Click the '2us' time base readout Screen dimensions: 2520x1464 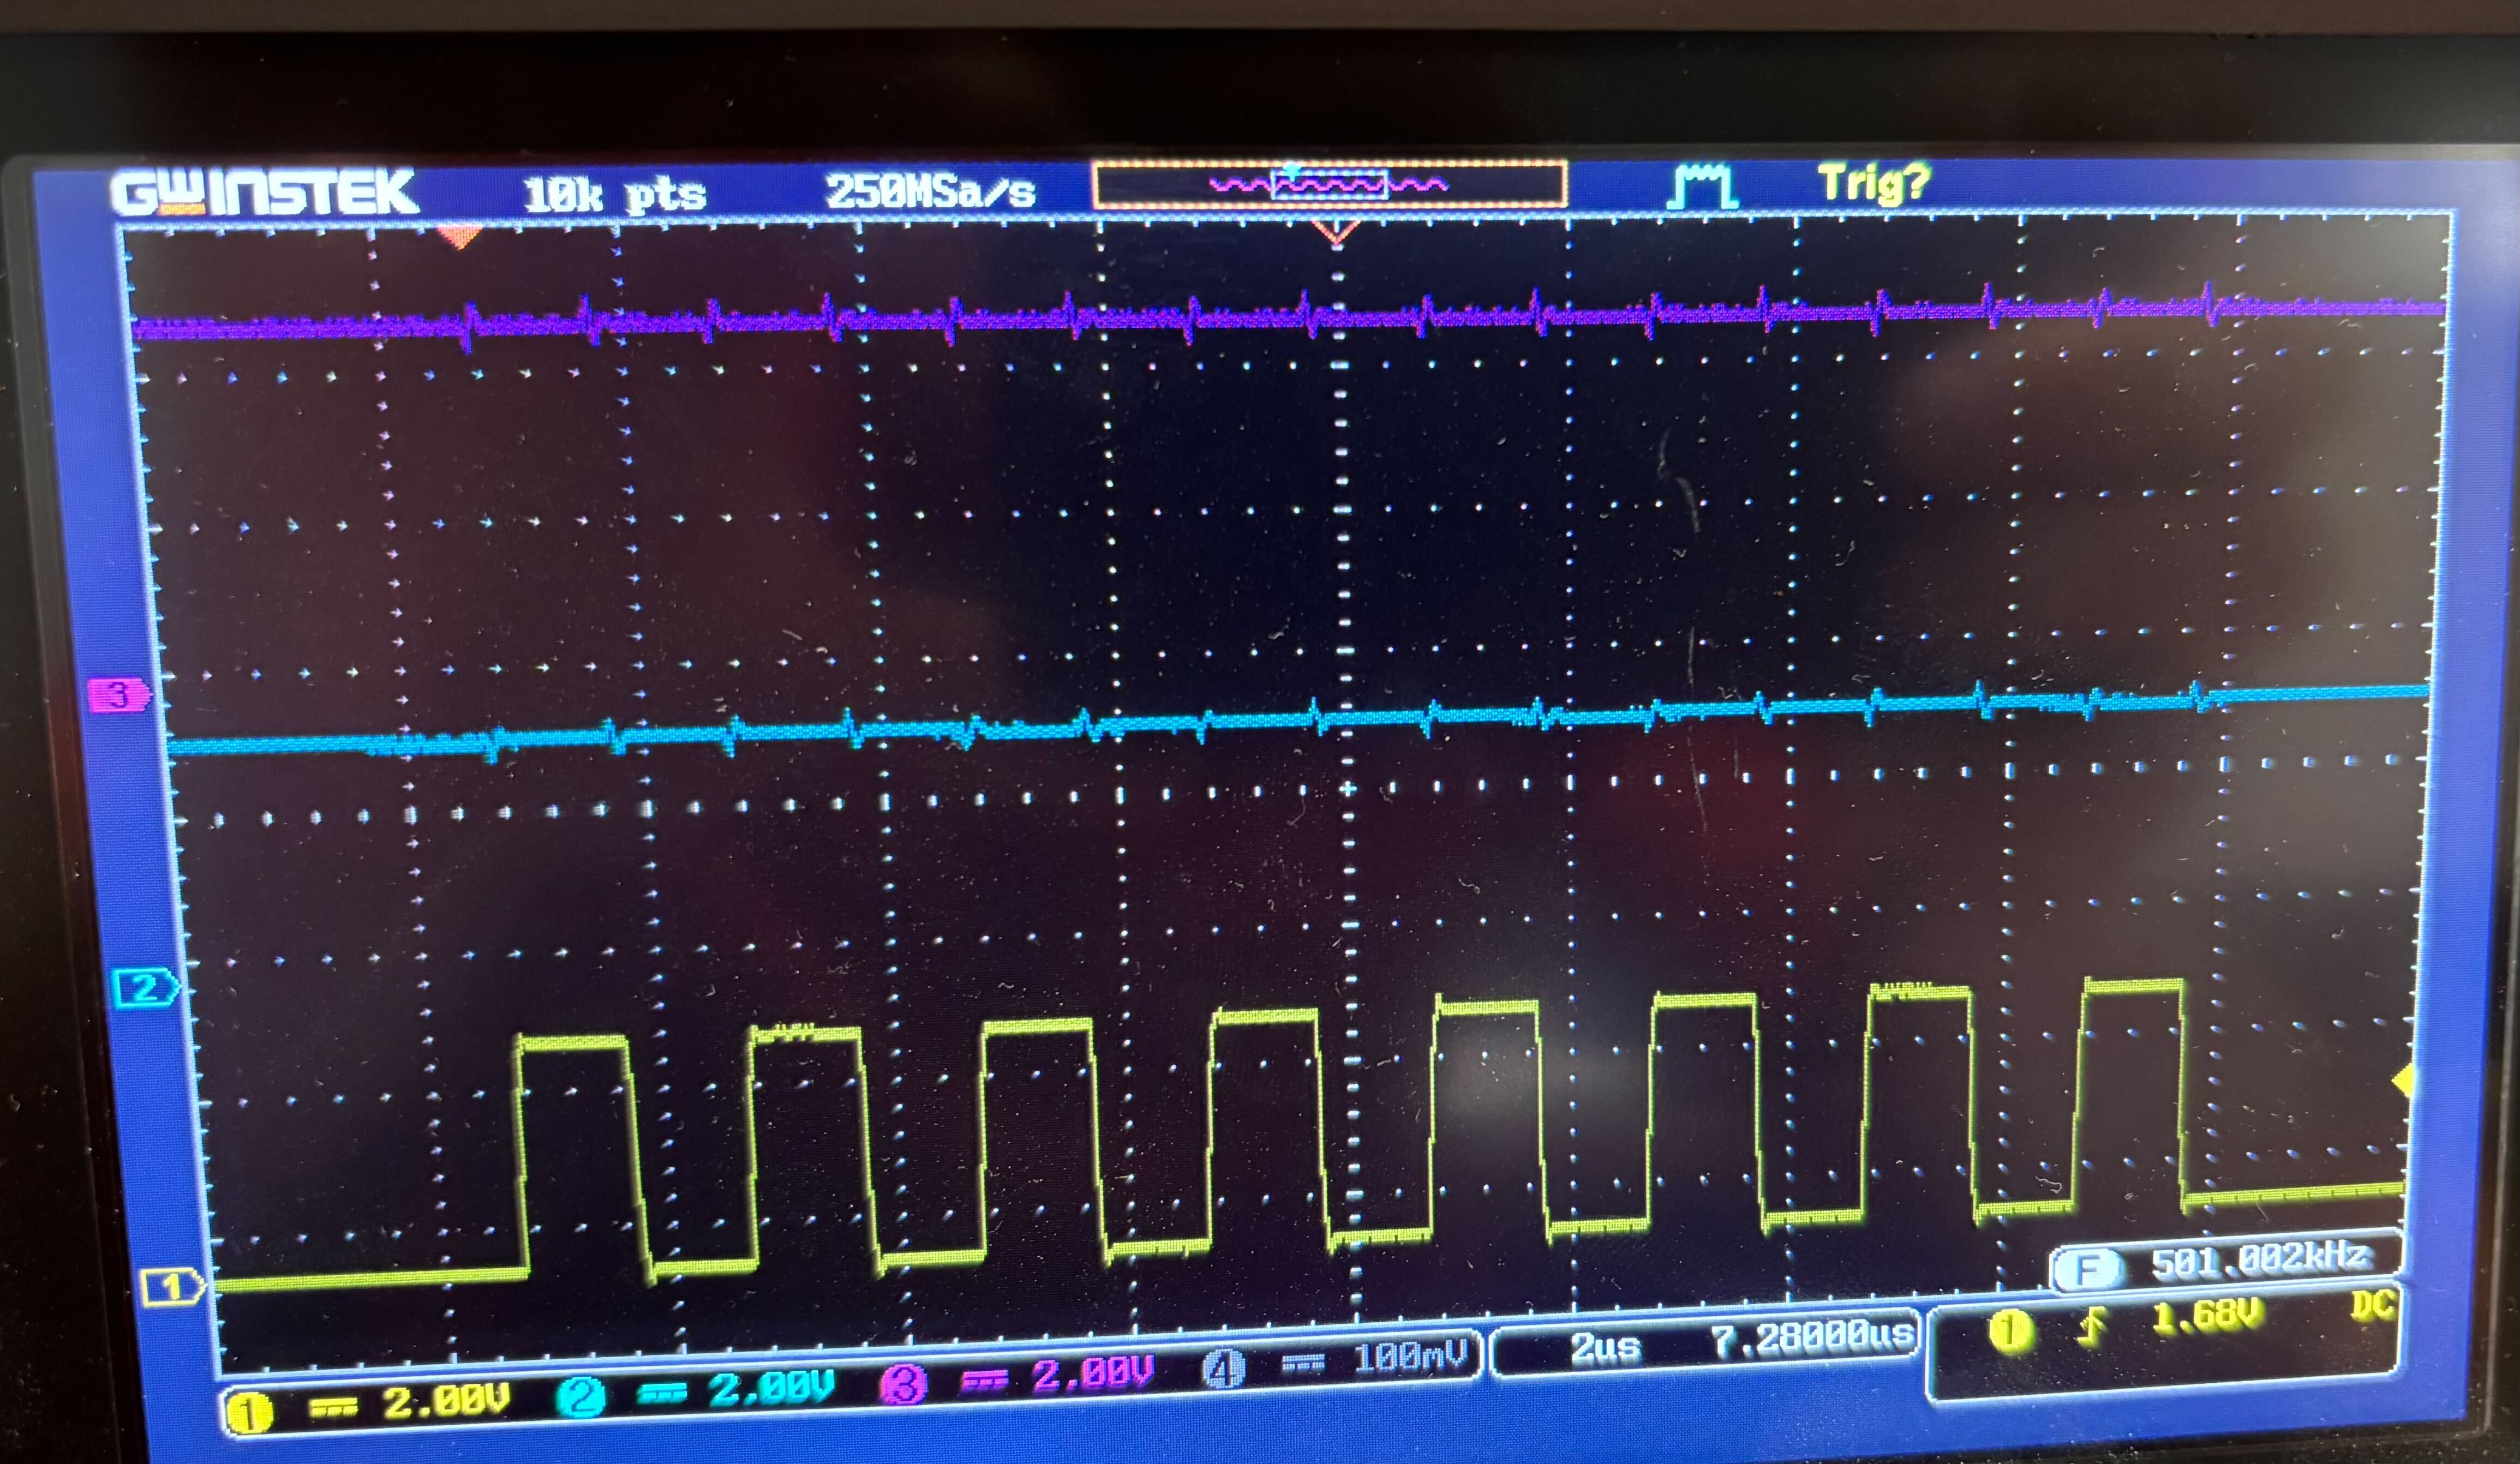pos(1605,1348)
